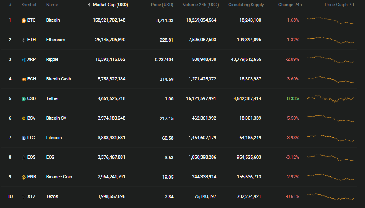Click Tezos's -0.61% change value
This screenshot has height=208, width=365.
pos(292,196)
